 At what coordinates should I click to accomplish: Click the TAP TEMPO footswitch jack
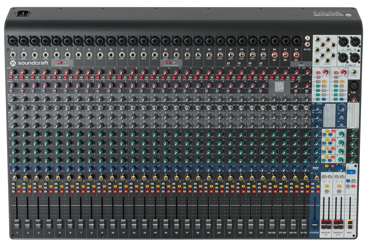(x=327, y=61)
